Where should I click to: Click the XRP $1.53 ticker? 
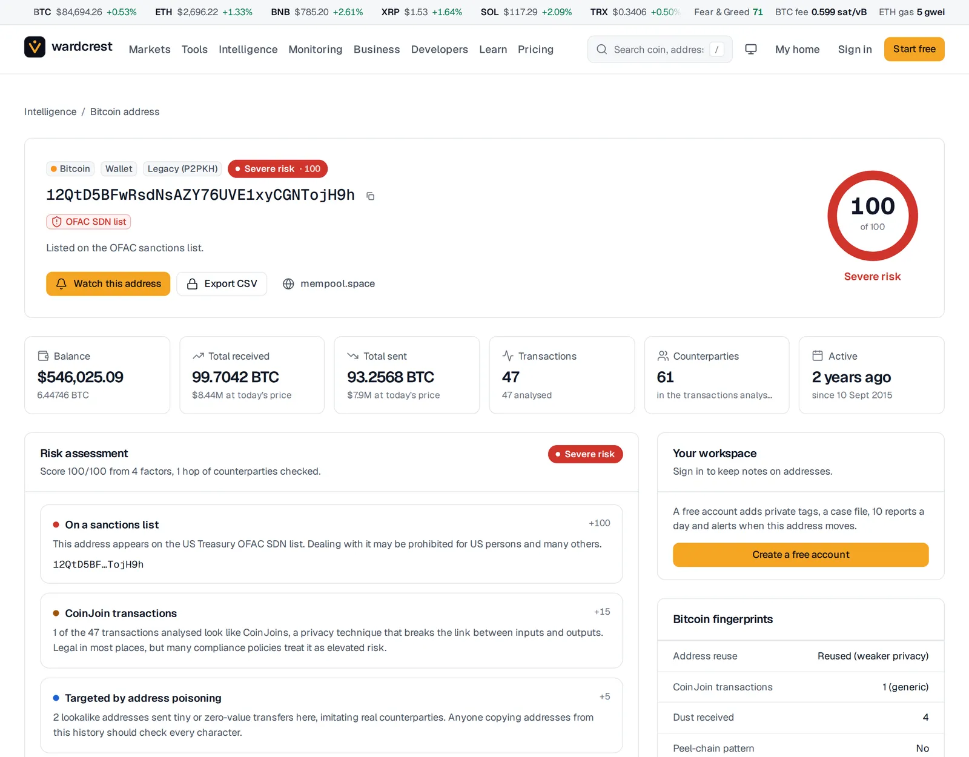(422, 12)
